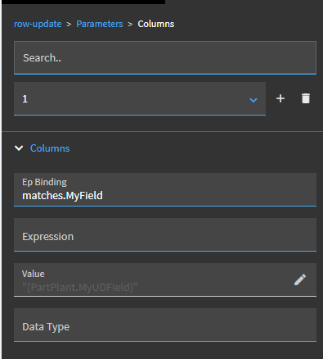Go to Parameters breadcrumb link
This screenshot has height=359, width=323.
pos(100,24)
